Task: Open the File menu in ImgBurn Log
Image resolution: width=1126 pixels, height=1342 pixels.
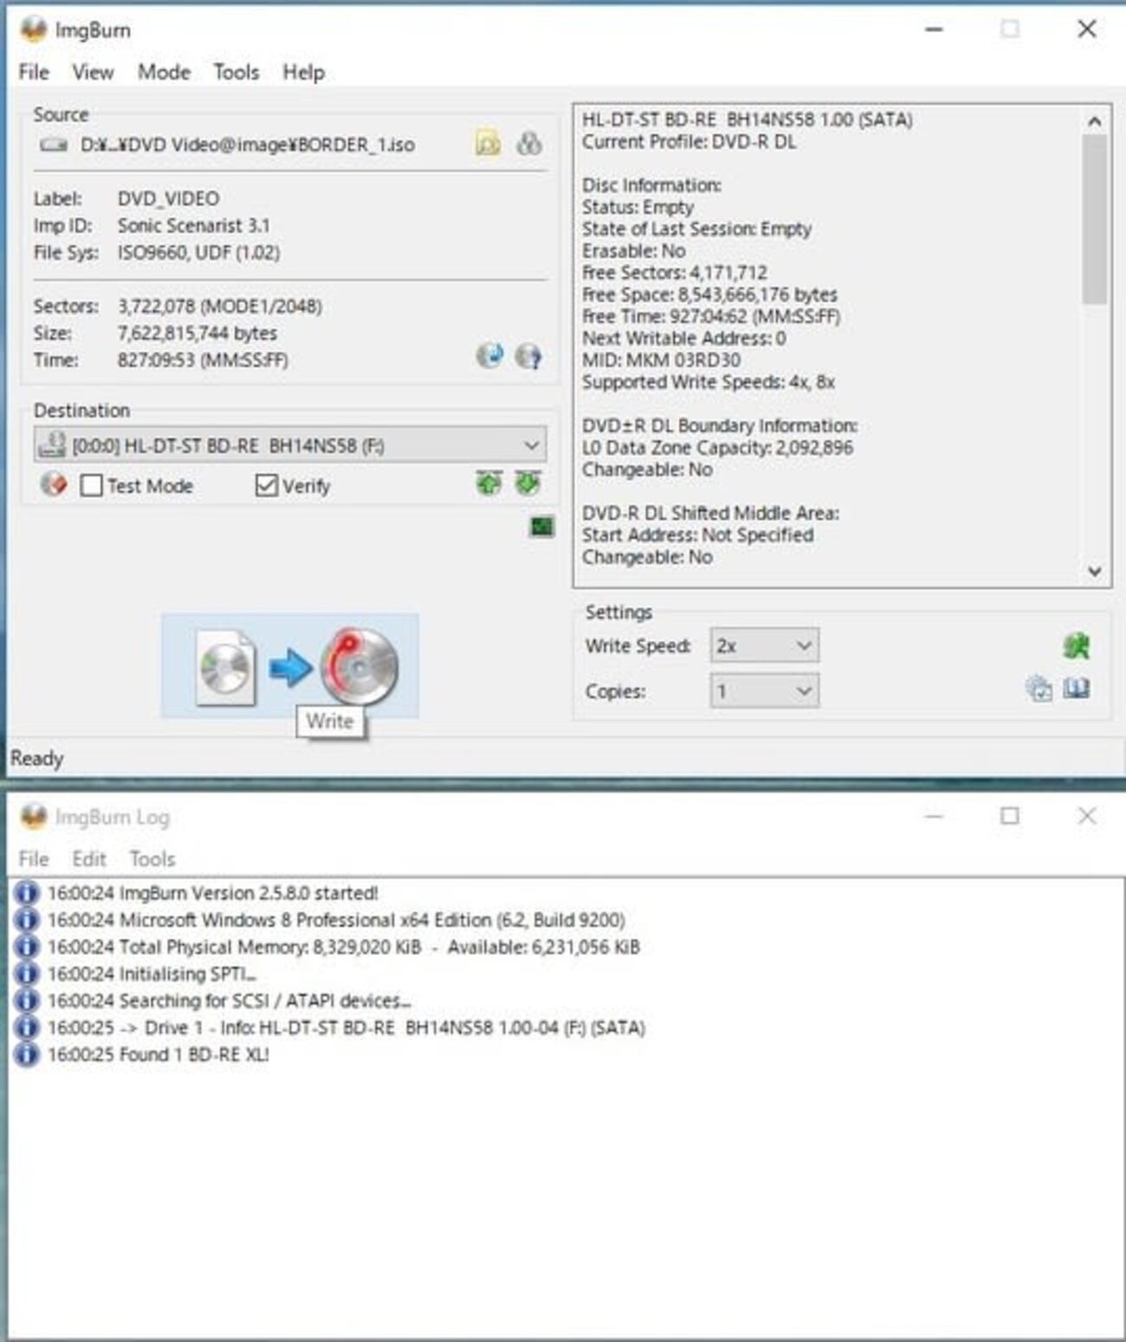Action: (x=34, y=859)
